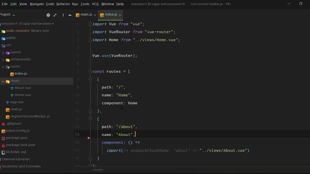
Task: Click the assets folder icon
Action: [x=8, y=53]
